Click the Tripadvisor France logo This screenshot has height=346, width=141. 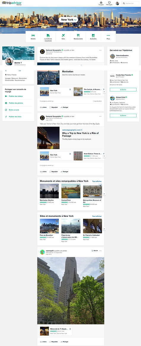click(12, 3)
